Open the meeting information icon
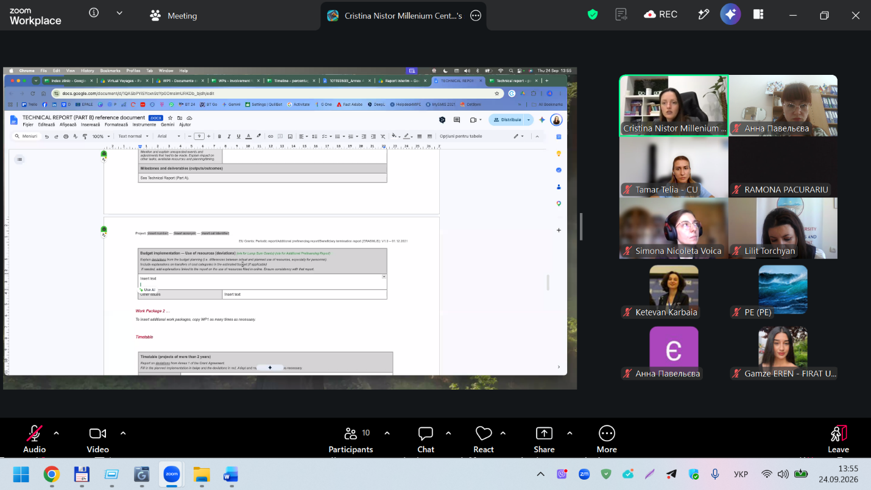The image size is (871, 490). (x=94, y=13)
